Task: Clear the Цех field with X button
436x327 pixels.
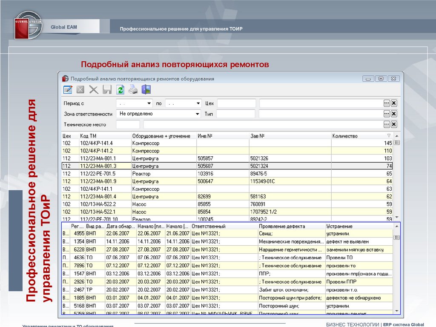Action: 394,103
